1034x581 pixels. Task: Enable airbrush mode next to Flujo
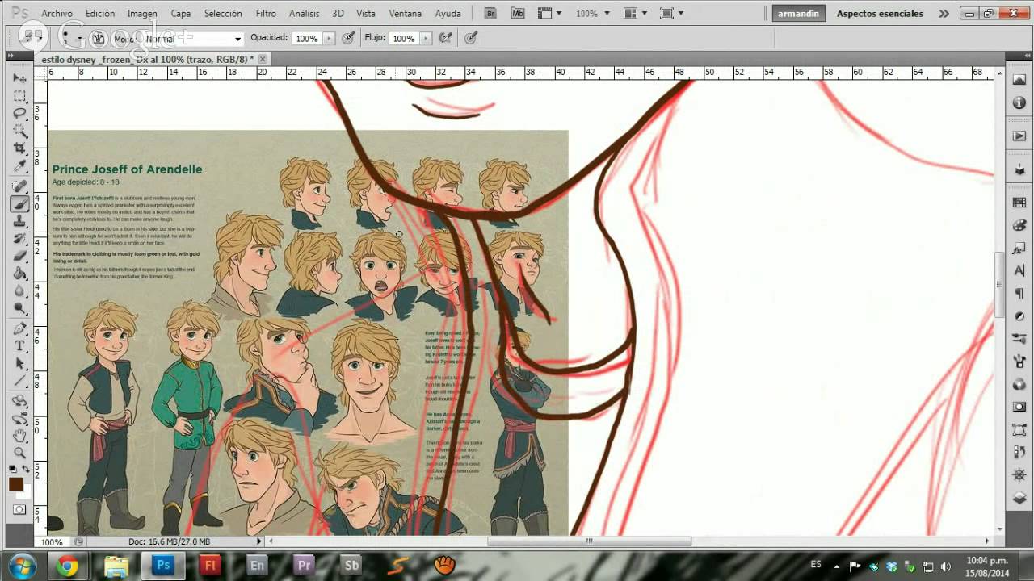[445, 38]
